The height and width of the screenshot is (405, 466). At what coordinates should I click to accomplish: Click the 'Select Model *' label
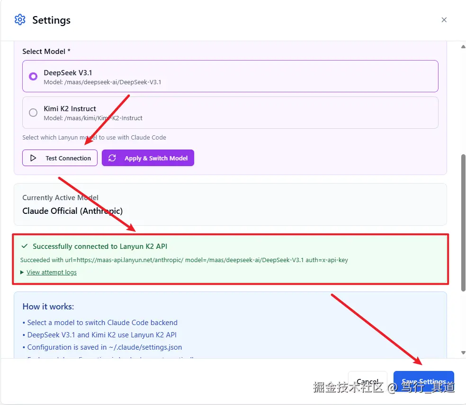46,52
